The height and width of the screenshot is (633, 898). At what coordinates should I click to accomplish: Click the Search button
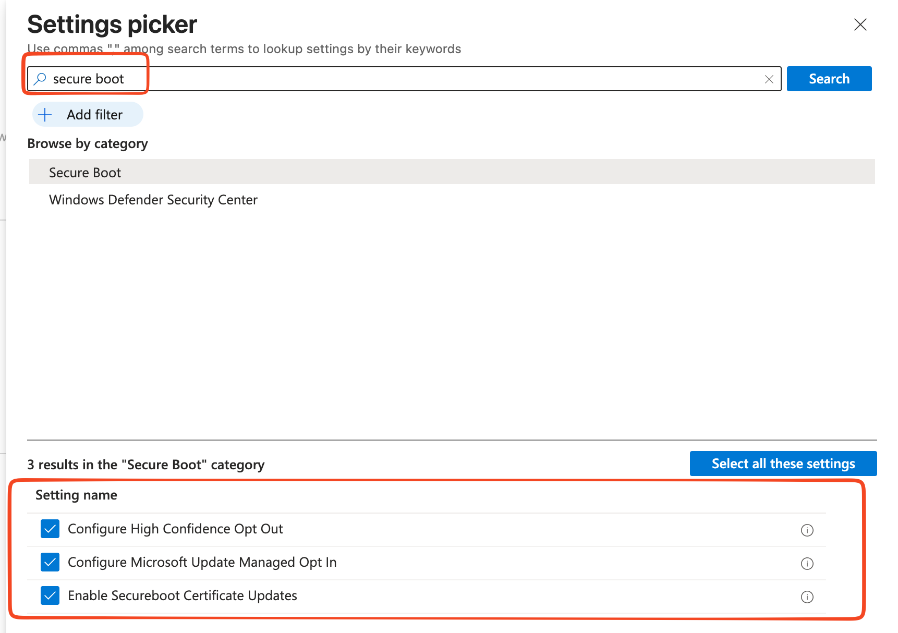point(829,79)
